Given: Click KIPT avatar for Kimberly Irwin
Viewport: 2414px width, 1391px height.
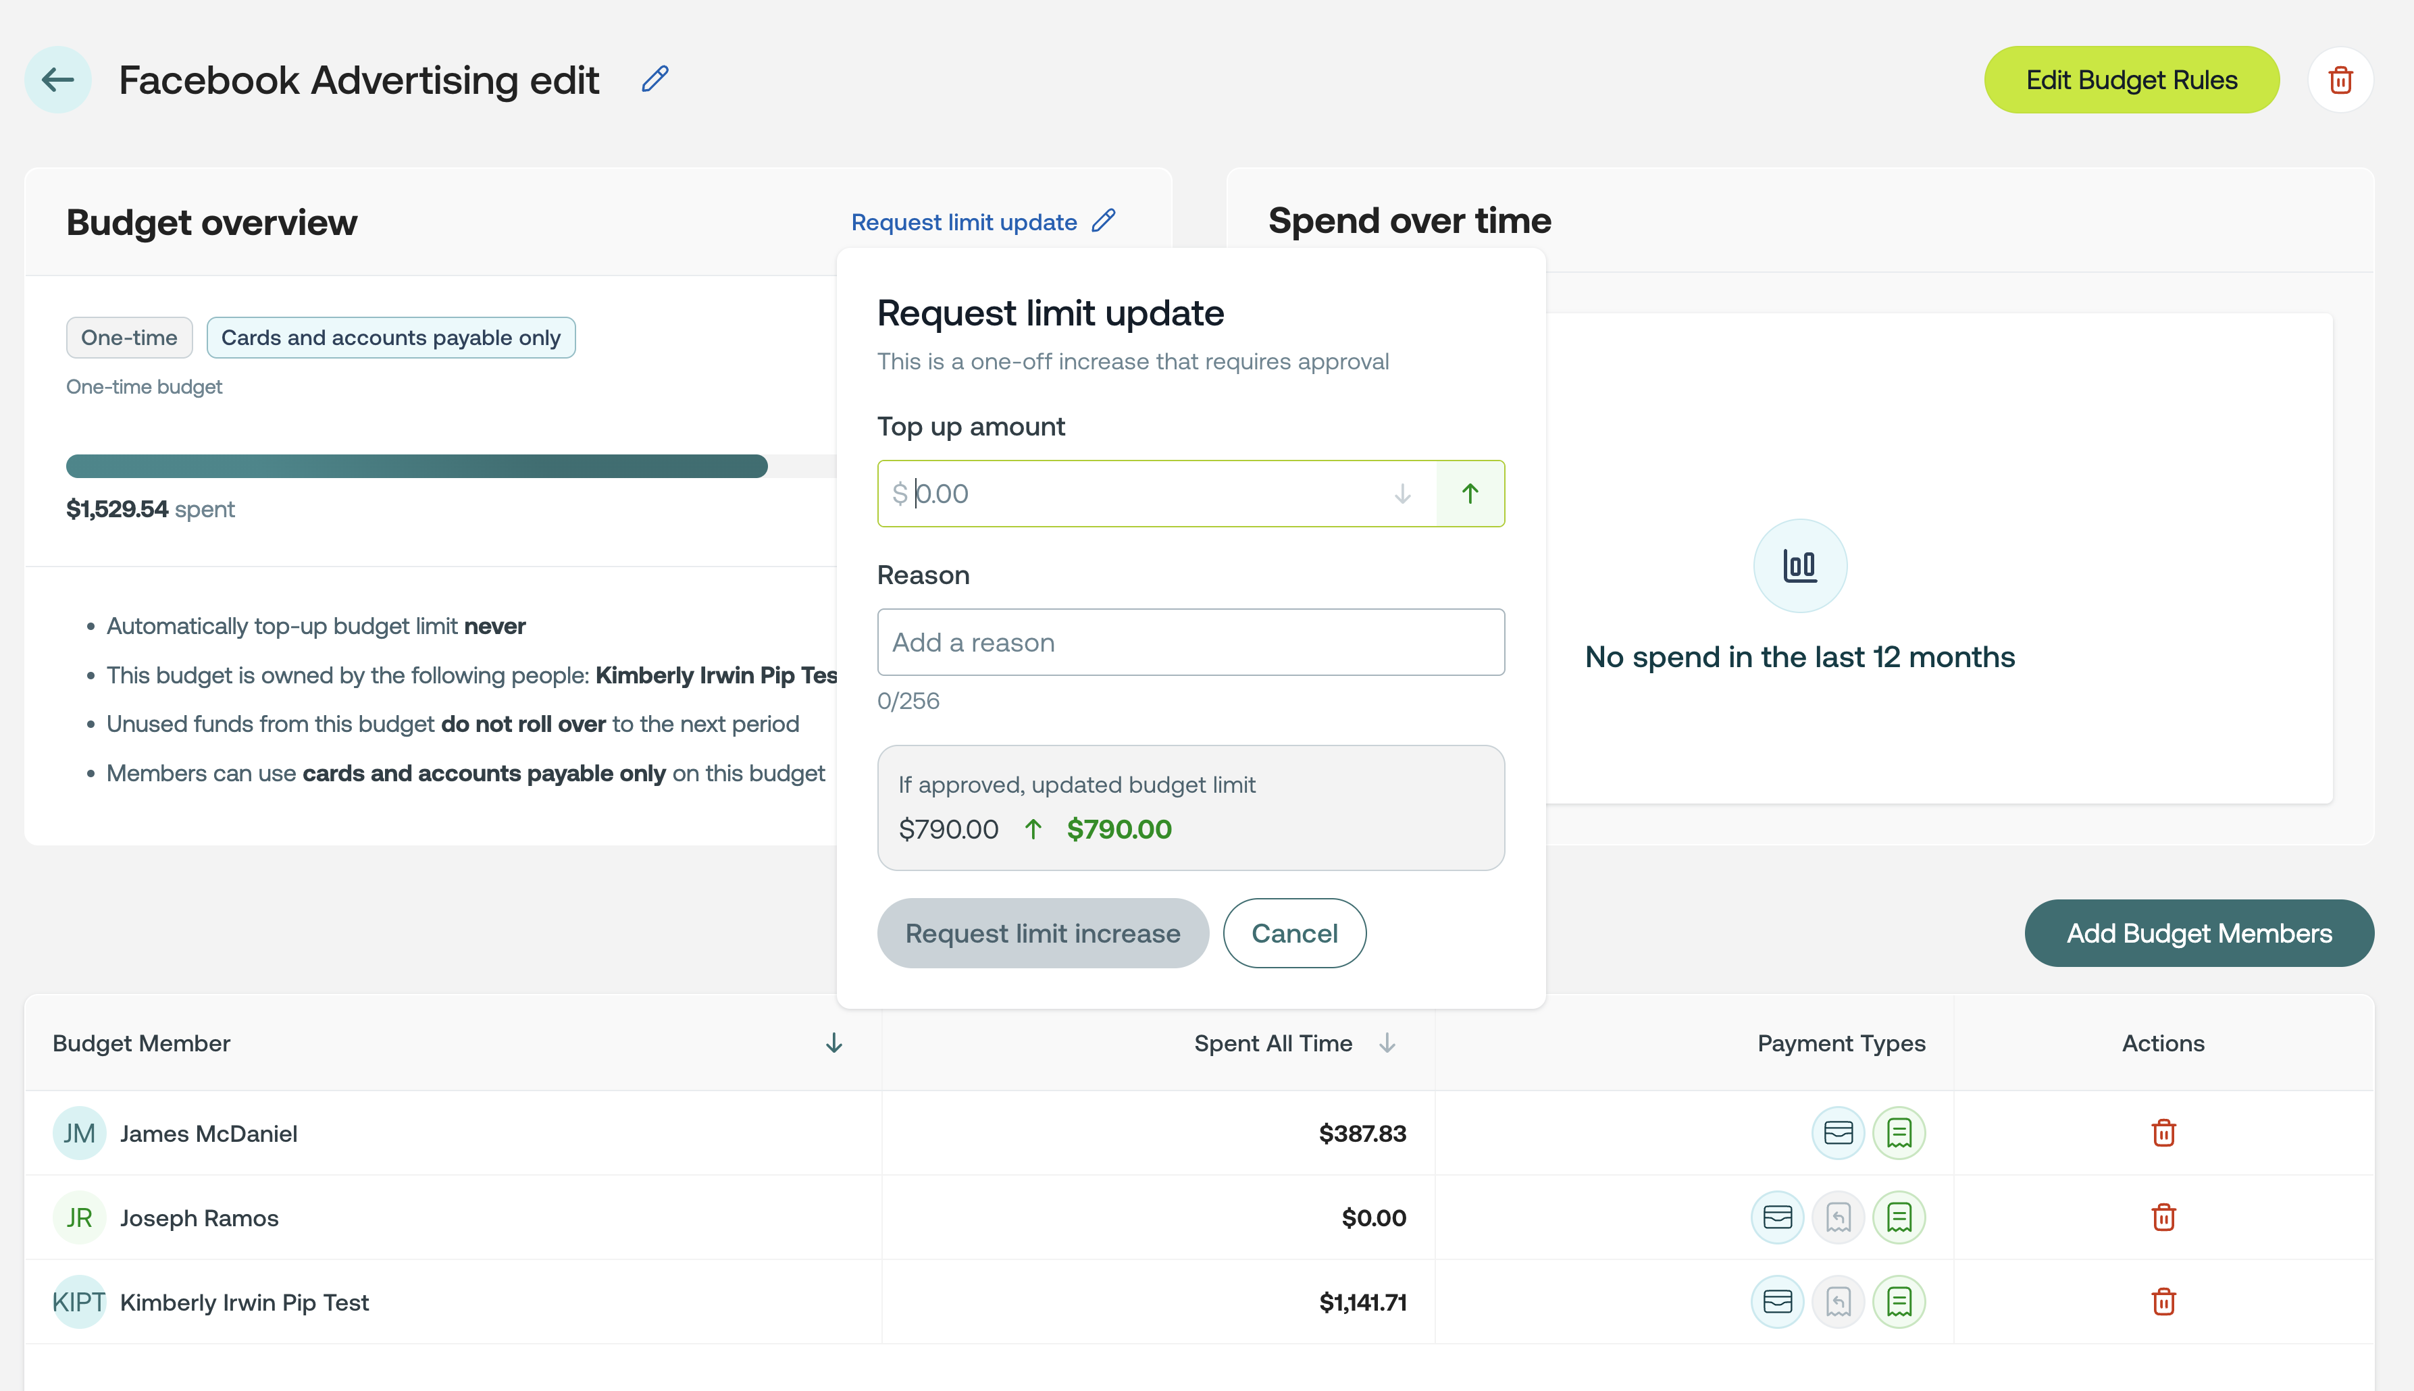Looking at the screenshot, I should 79,1301.
